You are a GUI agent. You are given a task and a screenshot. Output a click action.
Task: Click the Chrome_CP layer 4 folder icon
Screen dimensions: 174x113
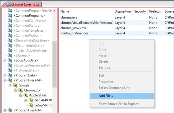[20, 90]
